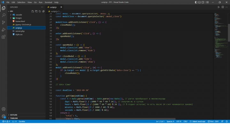
Task: Open the Source Control view
Action: pyautogui.click(x=4, y=22)
